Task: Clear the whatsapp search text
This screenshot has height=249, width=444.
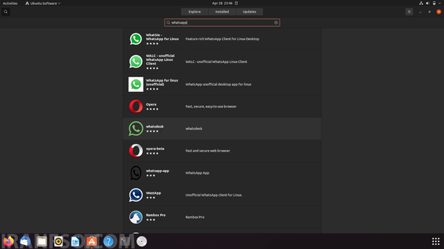Action: click(x=276, y=23)
